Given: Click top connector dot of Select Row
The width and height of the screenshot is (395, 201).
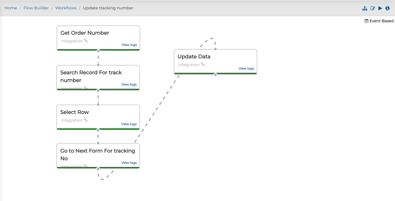Looking at the screenshot, I should [x=98, y=105].
